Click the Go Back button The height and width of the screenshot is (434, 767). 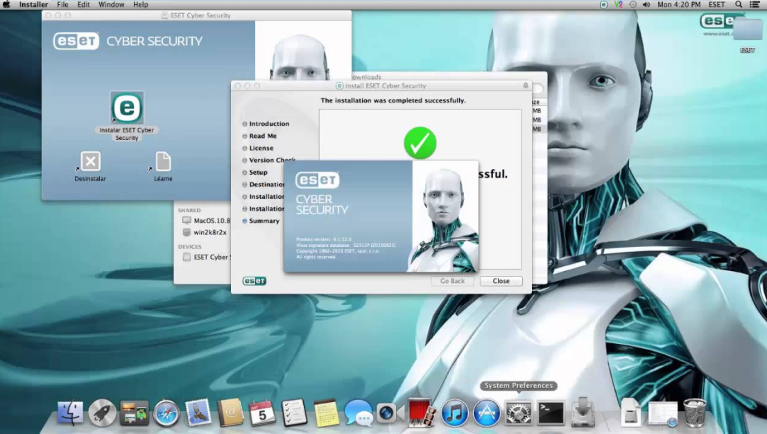452,281
